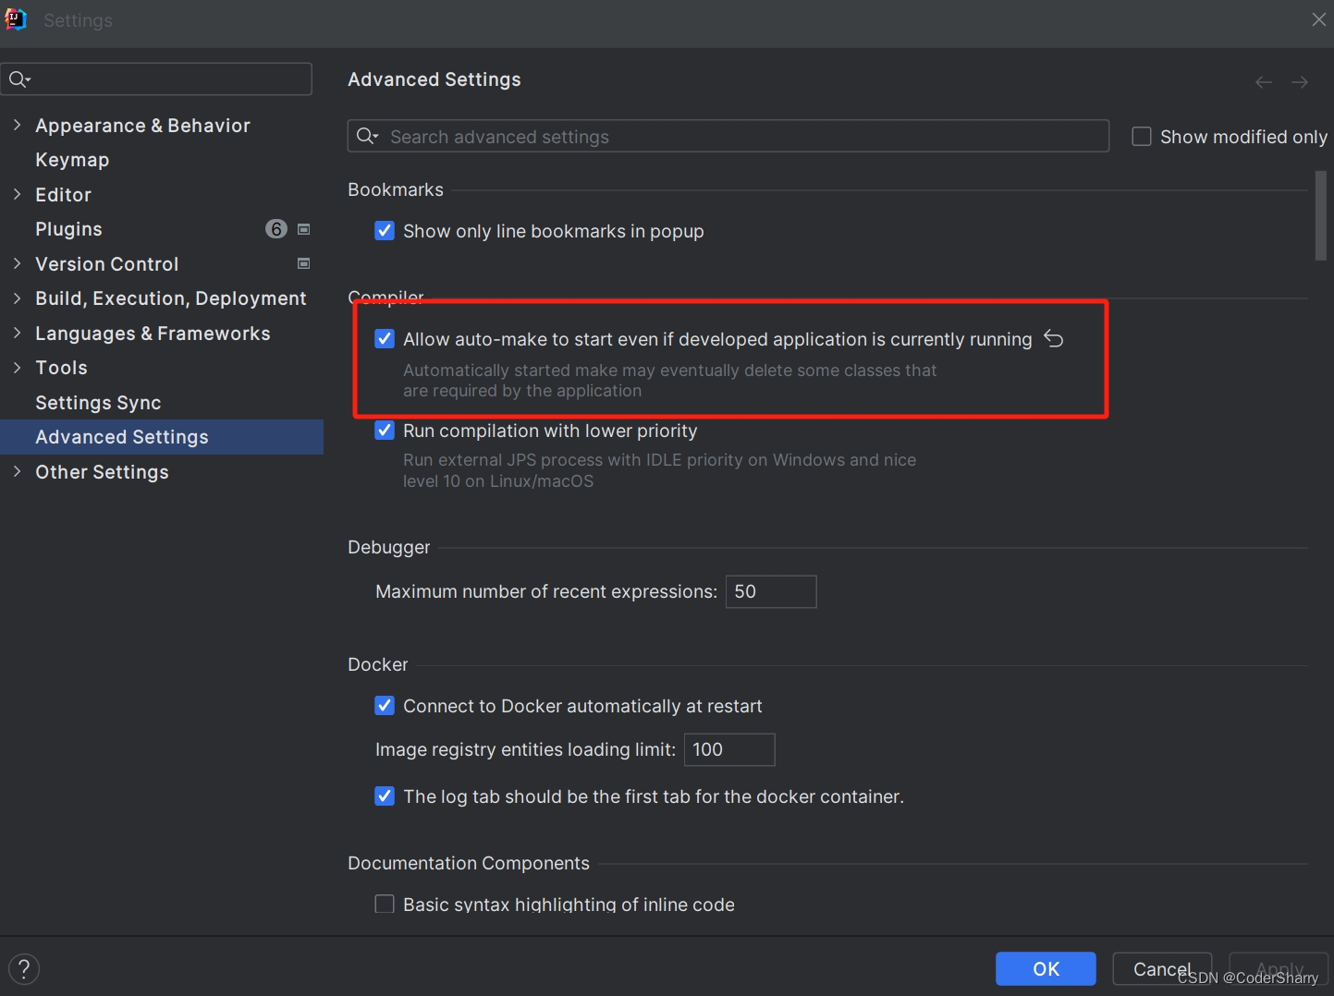
Task: Select Appearance & Behavior category
Action: pyautogui.click(x=142, y=126)
